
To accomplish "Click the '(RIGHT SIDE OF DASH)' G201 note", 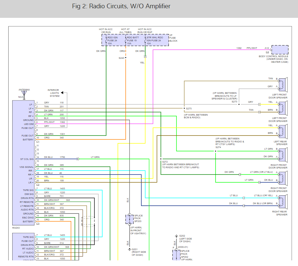I will click(x=139, y=253).
